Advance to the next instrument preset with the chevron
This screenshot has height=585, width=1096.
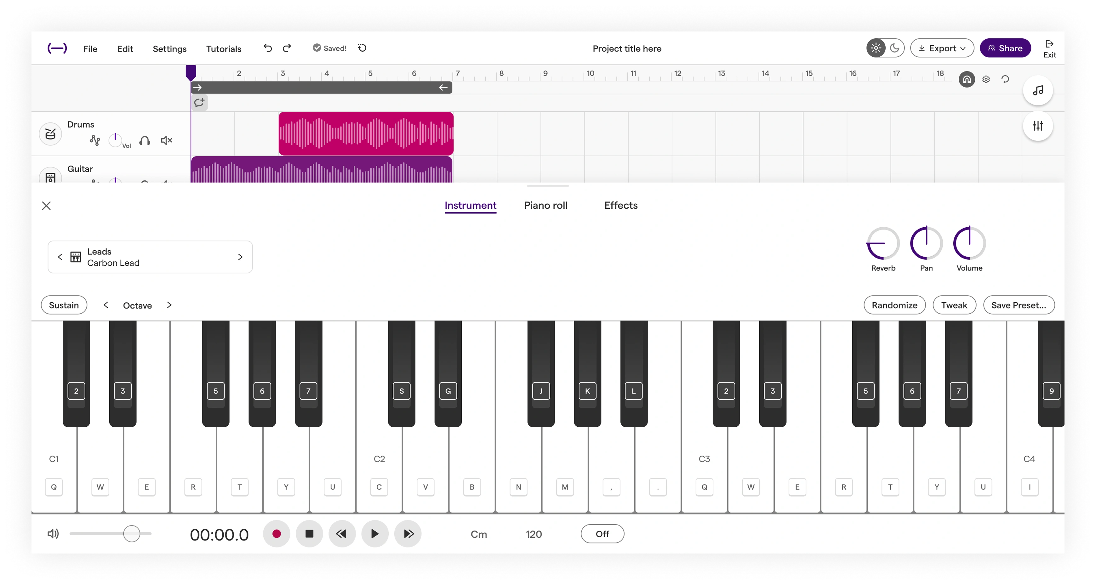pyautogui.click(x=240, y=257)
